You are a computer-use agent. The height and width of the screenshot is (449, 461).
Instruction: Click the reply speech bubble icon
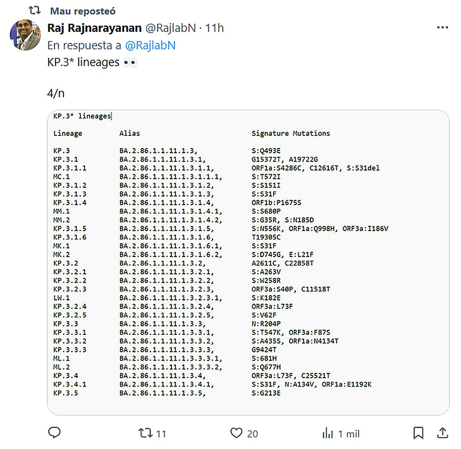(54, 433)
